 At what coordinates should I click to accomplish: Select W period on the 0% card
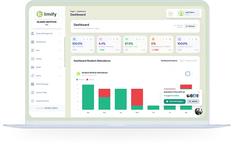tap(167, 39)
